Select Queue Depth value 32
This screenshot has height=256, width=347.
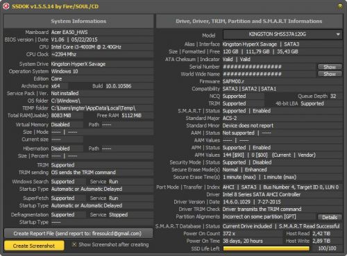coord(333,96)
